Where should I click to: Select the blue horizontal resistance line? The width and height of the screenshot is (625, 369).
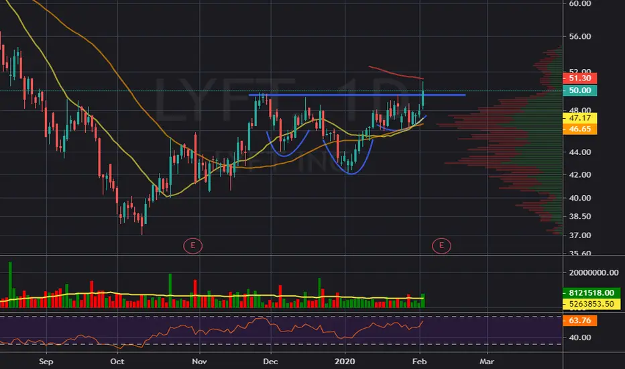[x=357, y=95]
